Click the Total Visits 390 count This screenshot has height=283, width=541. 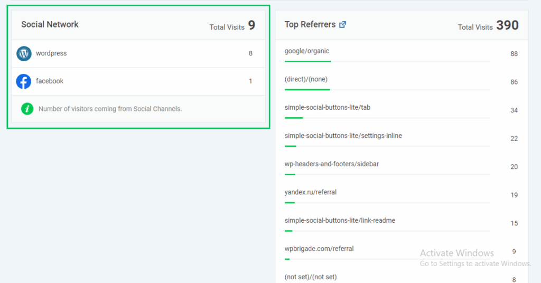click(x=507, y=25)
